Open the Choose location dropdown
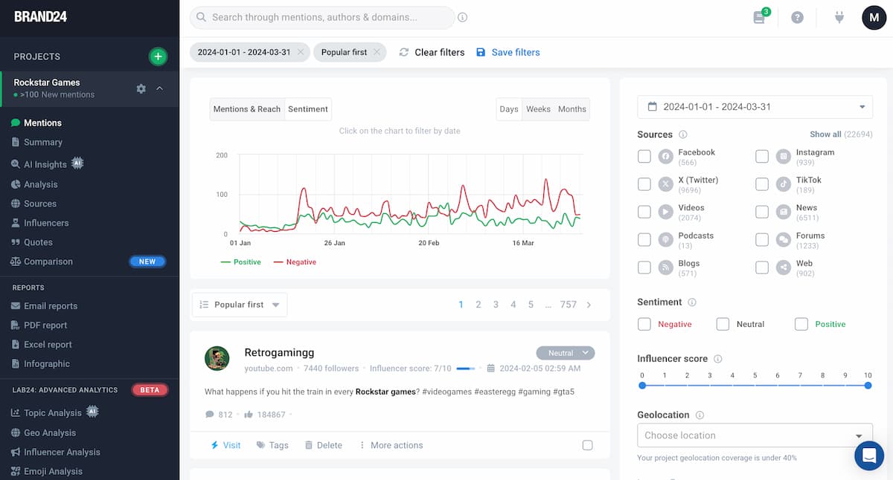Screen dimensions: 893x480 point(755,435)
